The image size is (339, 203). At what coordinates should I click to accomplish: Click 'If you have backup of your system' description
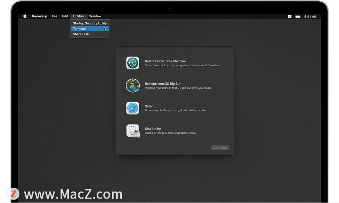click(183, 65)
